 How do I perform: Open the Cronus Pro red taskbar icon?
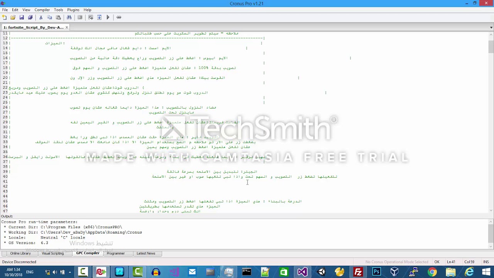point(101,272)
